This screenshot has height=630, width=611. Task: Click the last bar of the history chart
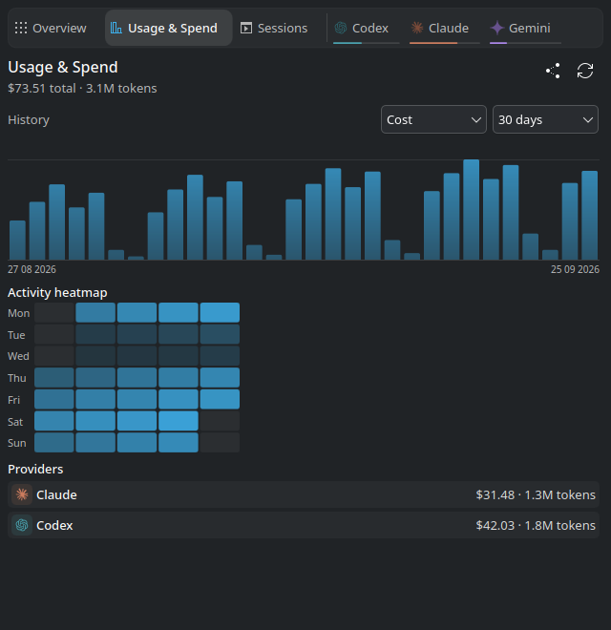click(589, 216)
